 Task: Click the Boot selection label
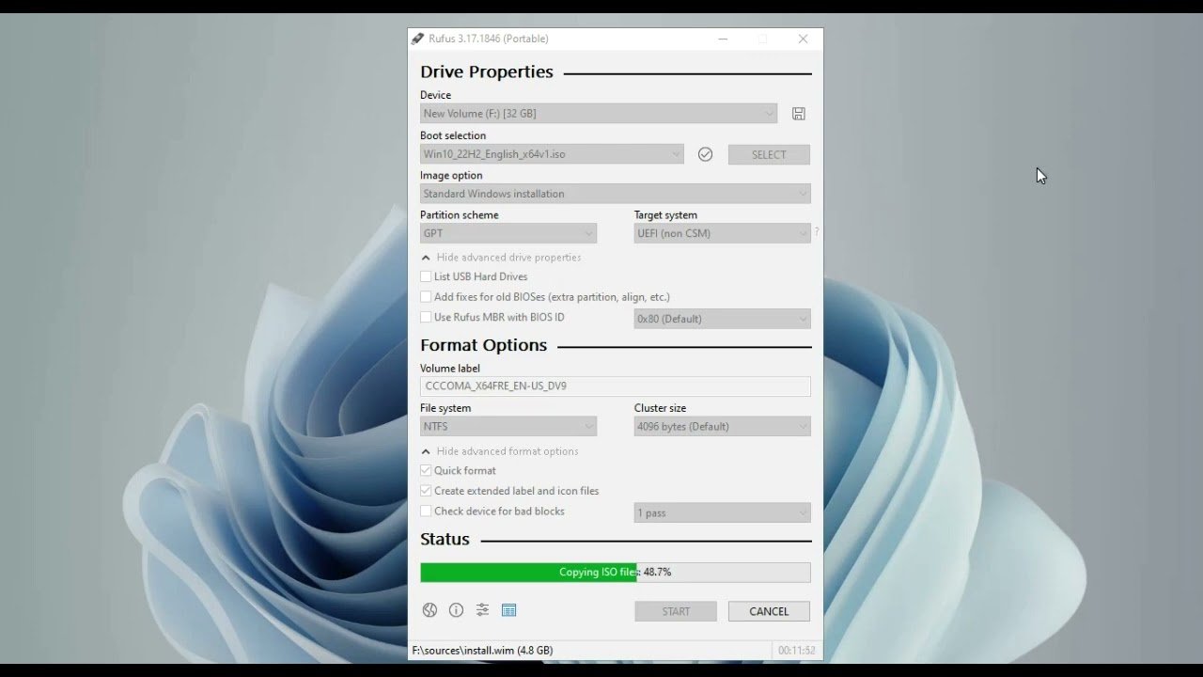(453, 135)
